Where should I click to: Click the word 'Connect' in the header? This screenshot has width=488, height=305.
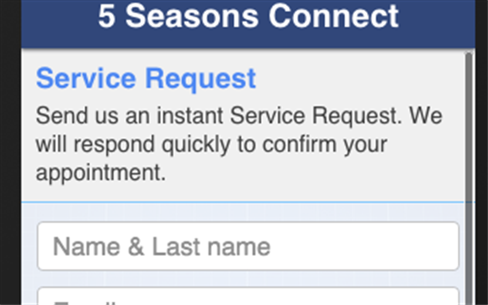(x=334, y=17)
